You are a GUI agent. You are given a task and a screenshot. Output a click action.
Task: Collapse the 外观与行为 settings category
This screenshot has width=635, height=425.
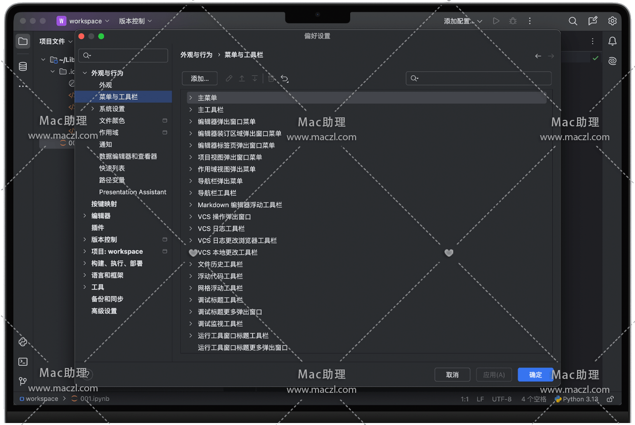[x=85, y=73]
